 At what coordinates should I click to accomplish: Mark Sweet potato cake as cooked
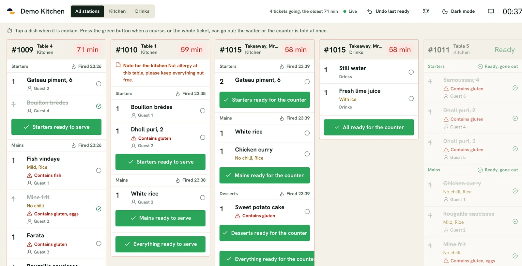[307, 211]
